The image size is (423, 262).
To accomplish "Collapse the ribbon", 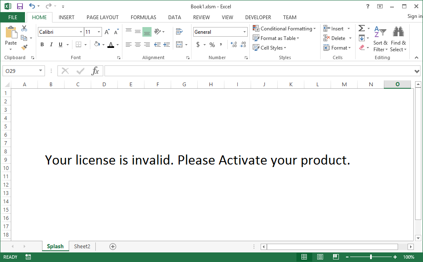I will coord(416,57).
